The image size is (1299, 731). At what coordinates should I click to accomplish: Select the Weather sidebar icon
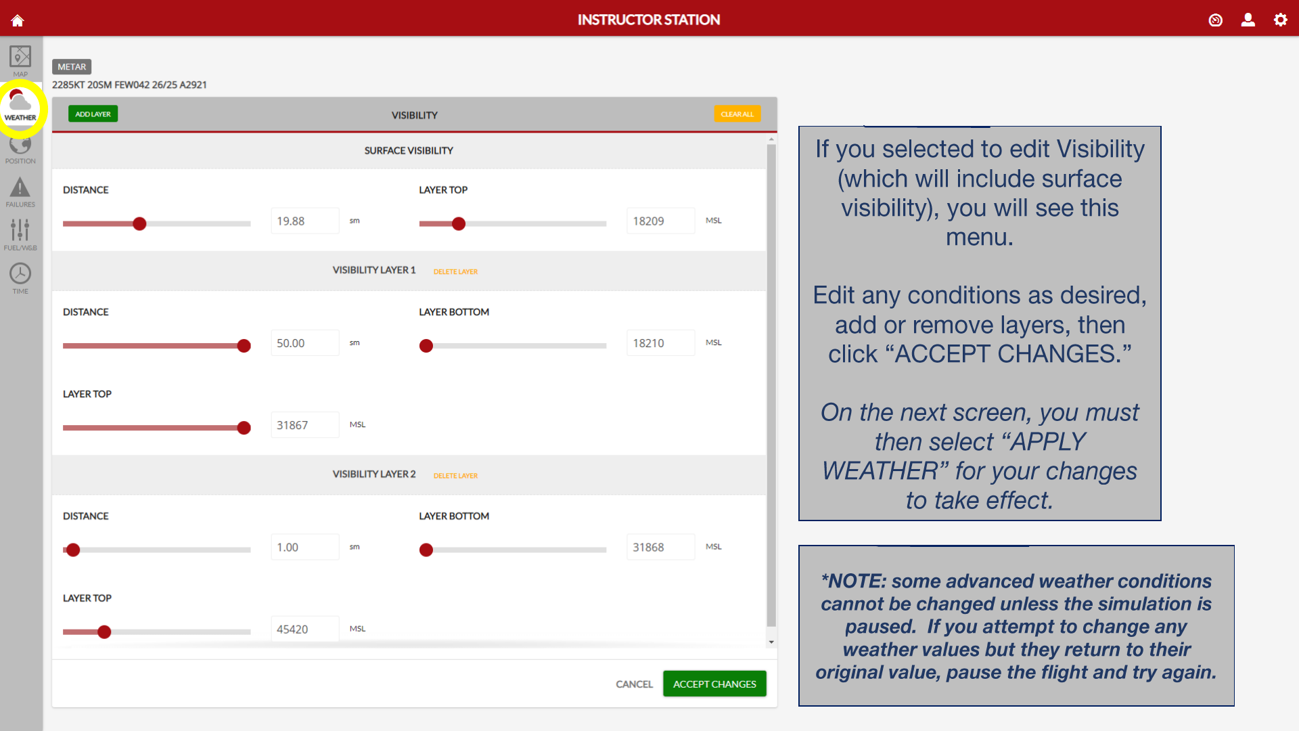click(20, 106)
